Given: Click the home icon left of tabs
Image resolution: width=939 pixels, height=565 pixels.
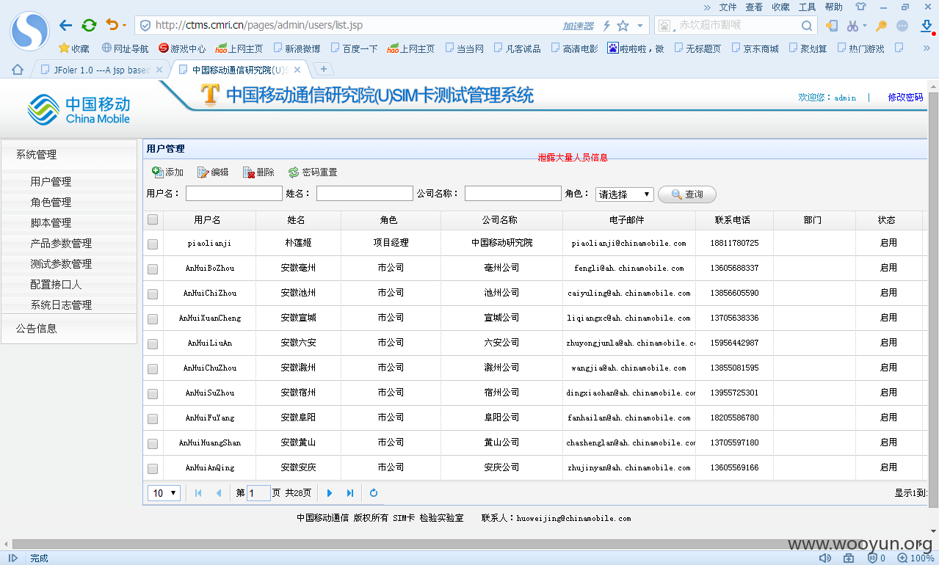Looking at the screenshot, I should [18, 70].
